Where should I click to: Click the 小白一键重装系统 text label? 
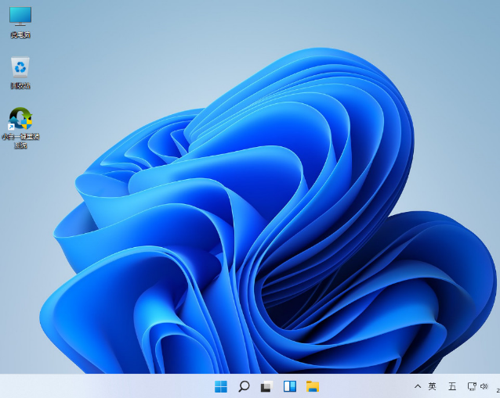20,141
